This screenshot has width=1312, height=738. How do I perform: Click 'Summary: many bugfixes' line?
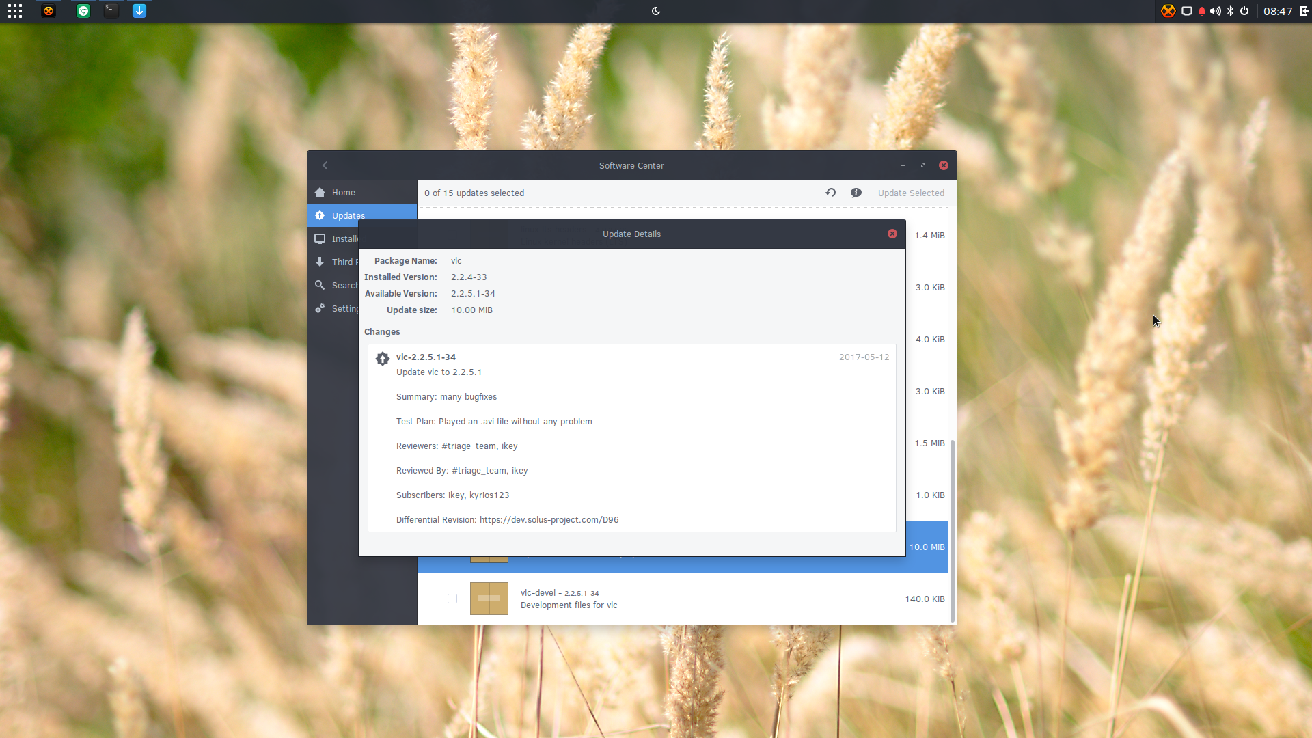tap(446, 396)
